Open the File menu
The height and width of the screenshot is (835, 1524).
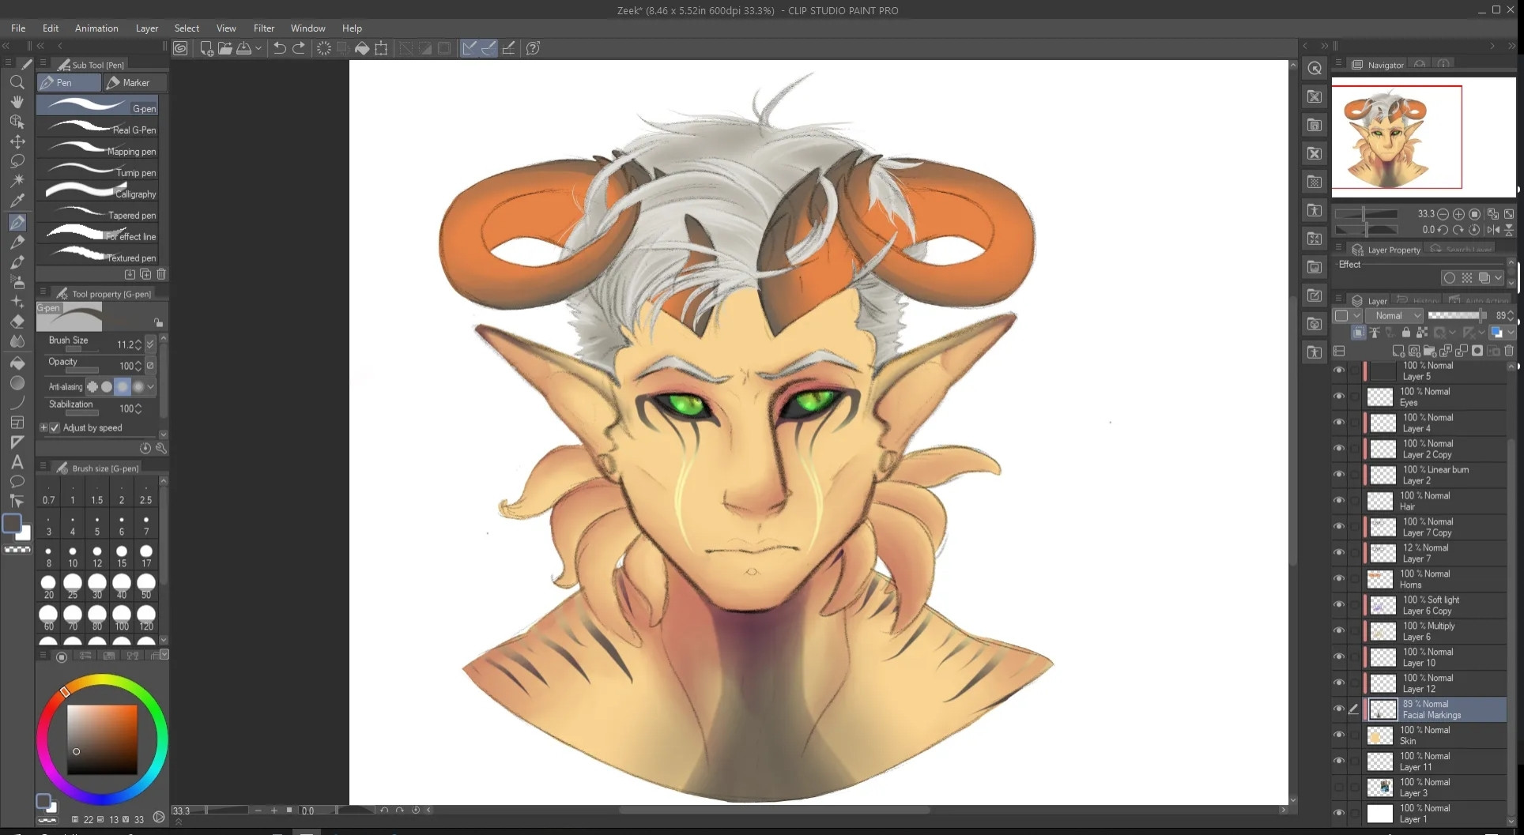click(x=18, y=28)
